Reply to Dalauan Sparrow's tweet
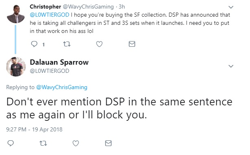Viewport: 250px width, 155px height. click(11, 143)
